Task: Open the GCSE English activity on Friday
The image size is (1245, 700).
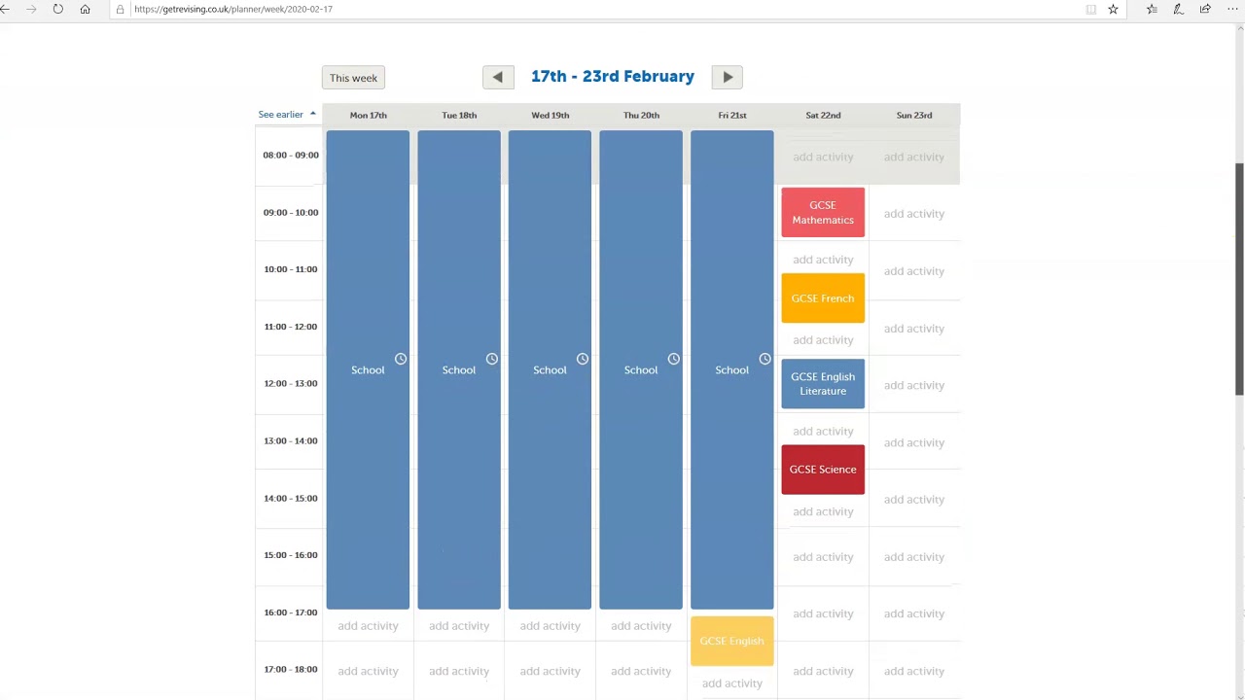Action: pos(731,641)
